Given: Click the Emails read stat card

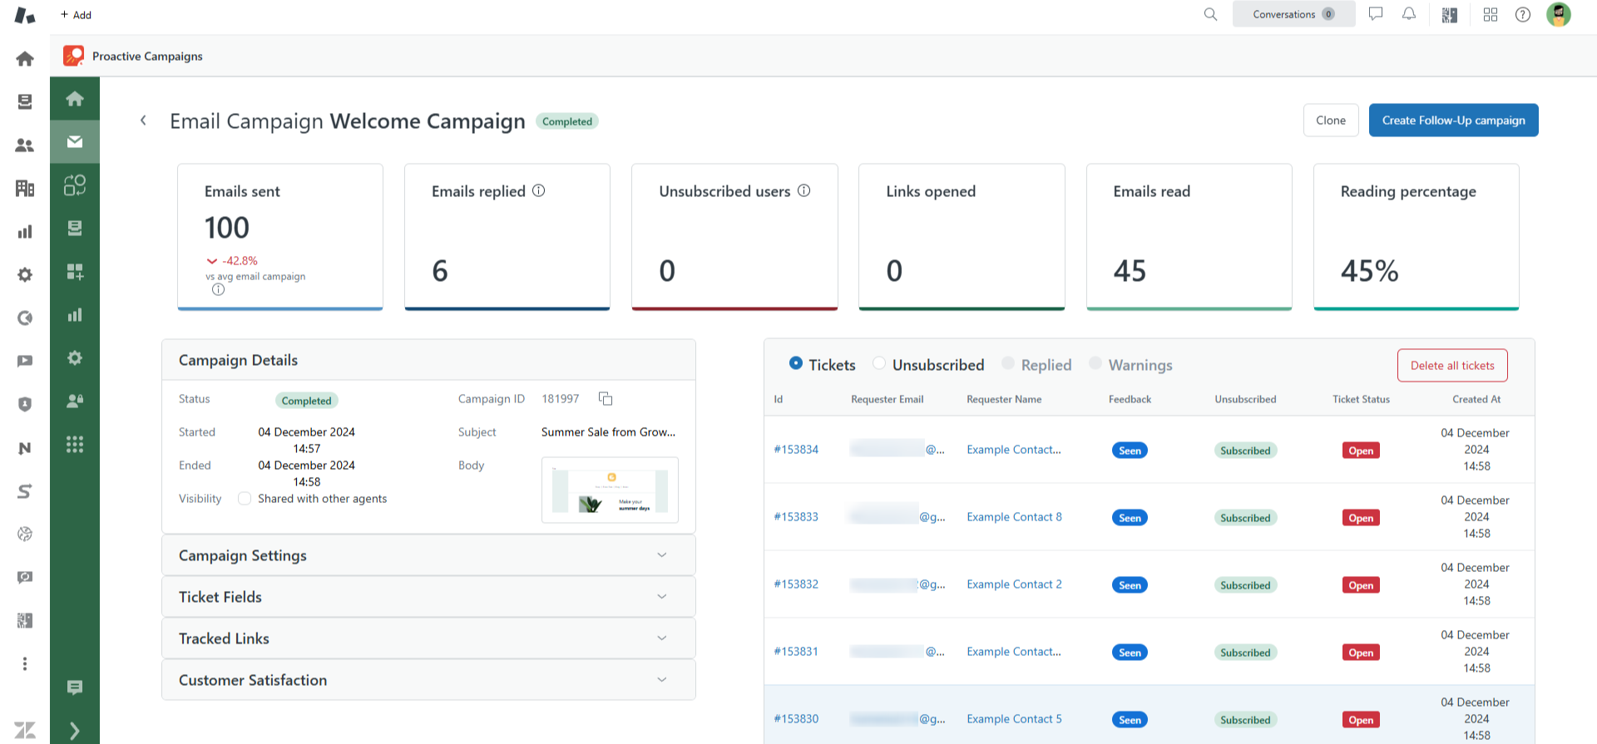Looking at the screenshot, I should tap(1189, 237).
